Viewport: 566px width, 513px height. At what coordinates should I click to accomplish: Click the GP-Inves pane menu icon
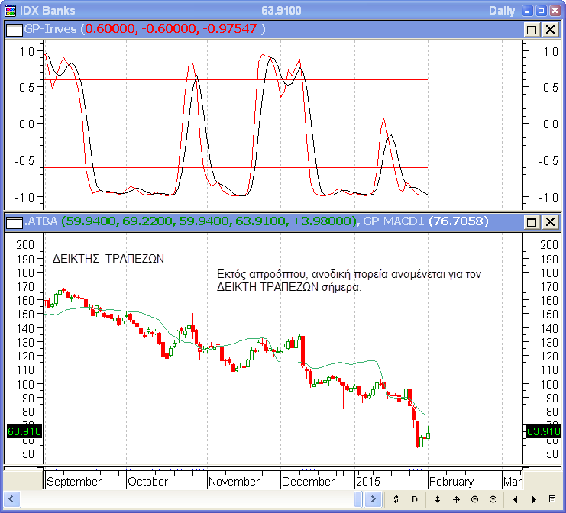point(15,30)
